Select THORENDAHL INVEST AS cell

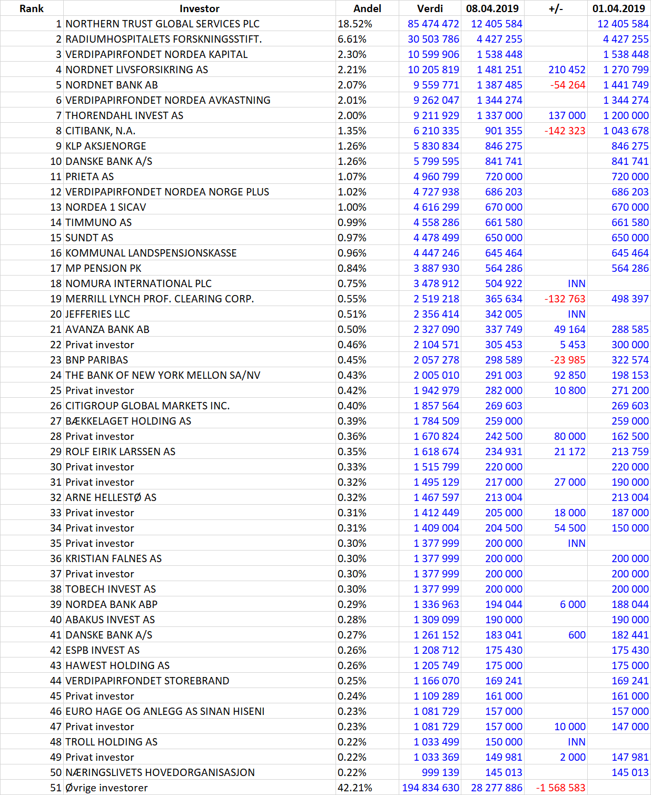[199, 115]
